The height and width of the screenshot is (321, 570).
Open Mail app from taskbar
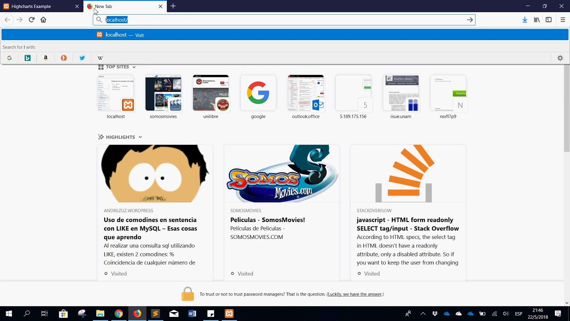pyautogui.click(x=174, y=313)
